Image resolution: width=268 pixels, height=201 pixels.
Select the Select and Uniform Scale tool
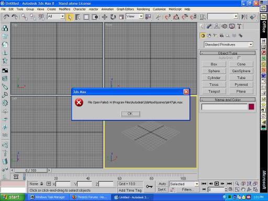[x=121, y=17]
